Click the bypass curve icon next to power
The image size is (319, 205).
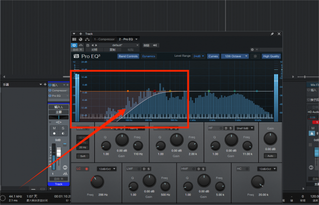coord(81,45)
